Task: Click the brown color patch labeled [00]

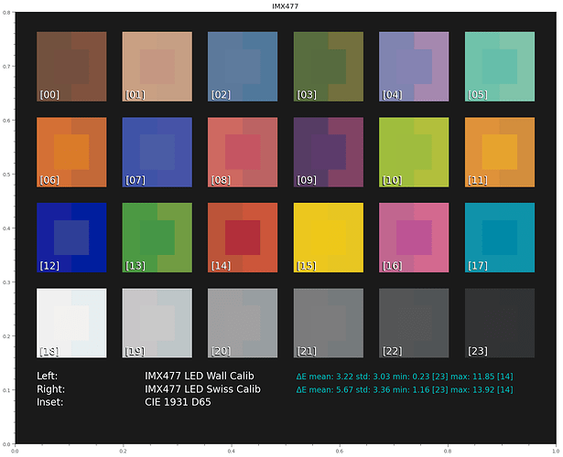Action: [x=71, y=67]
